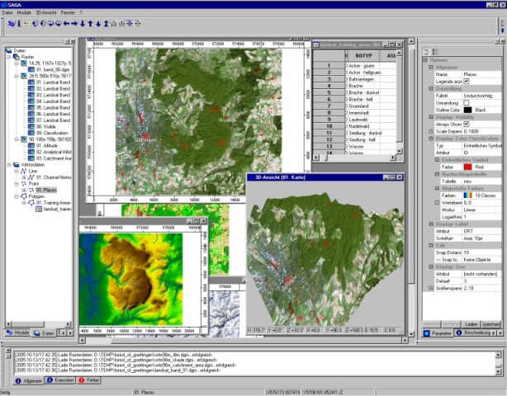Viewport: 507px width, 396px height.
Task: Open the Module menu
Action: click(x=24, y=12)
